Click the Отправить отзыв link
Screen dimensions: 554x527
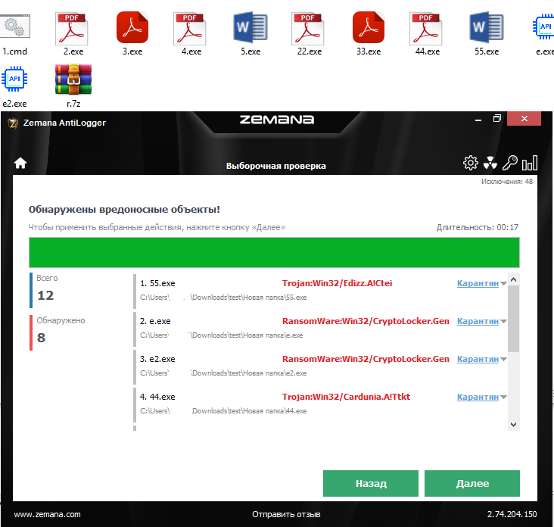[x=286, y=514]
